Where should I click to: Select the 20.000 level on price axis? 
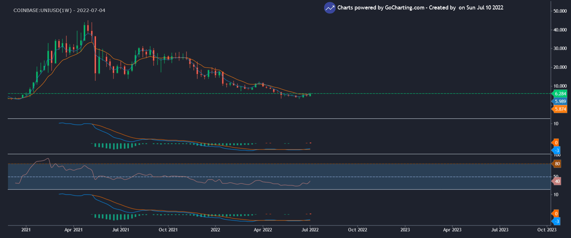click(x=560, y=67)
